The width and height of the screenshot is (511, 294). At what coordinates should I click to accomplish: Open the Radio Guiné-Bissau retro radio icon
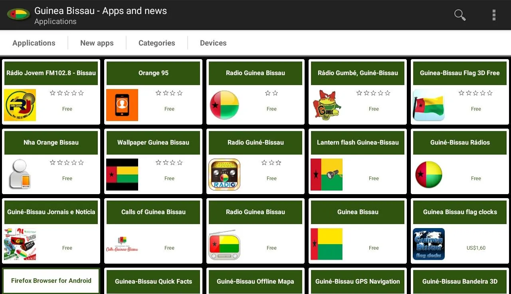coord(224,175)
